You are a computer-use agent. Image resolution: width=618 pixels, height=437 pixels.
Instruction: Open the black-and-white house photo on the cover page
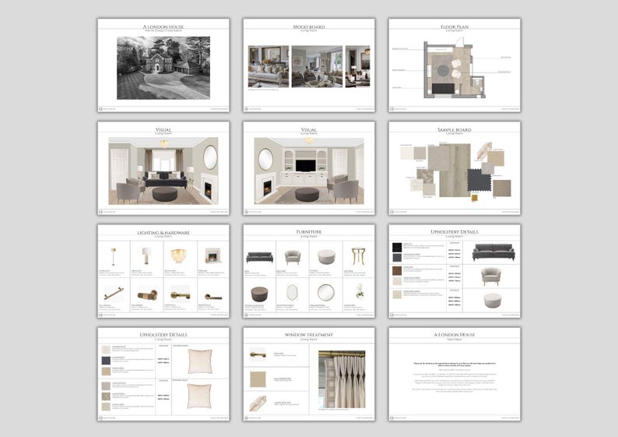pyautogui.click(x=163, y=68)
